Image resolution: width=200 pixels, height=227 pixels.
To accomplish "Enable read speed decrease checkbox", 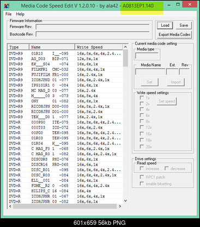I will tap(167, 169).
